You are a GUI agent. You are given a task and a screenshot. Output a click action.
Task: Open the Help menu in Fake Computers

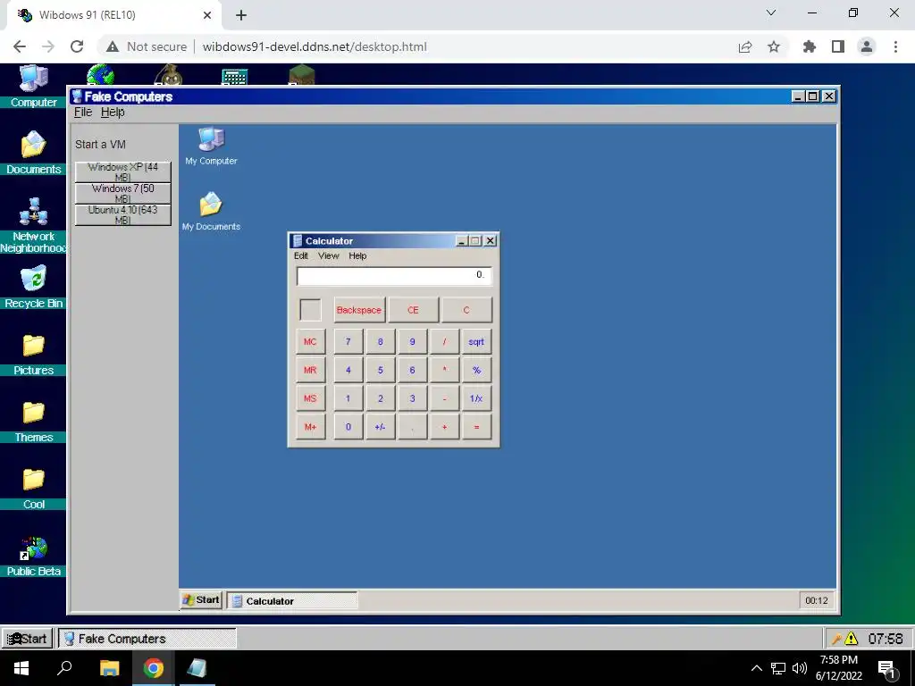click(113, 112)
